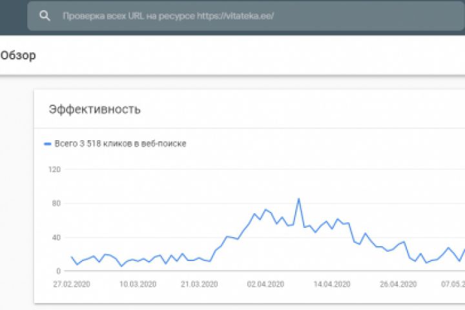Click the magnifying glass search icon

point(45,16)
